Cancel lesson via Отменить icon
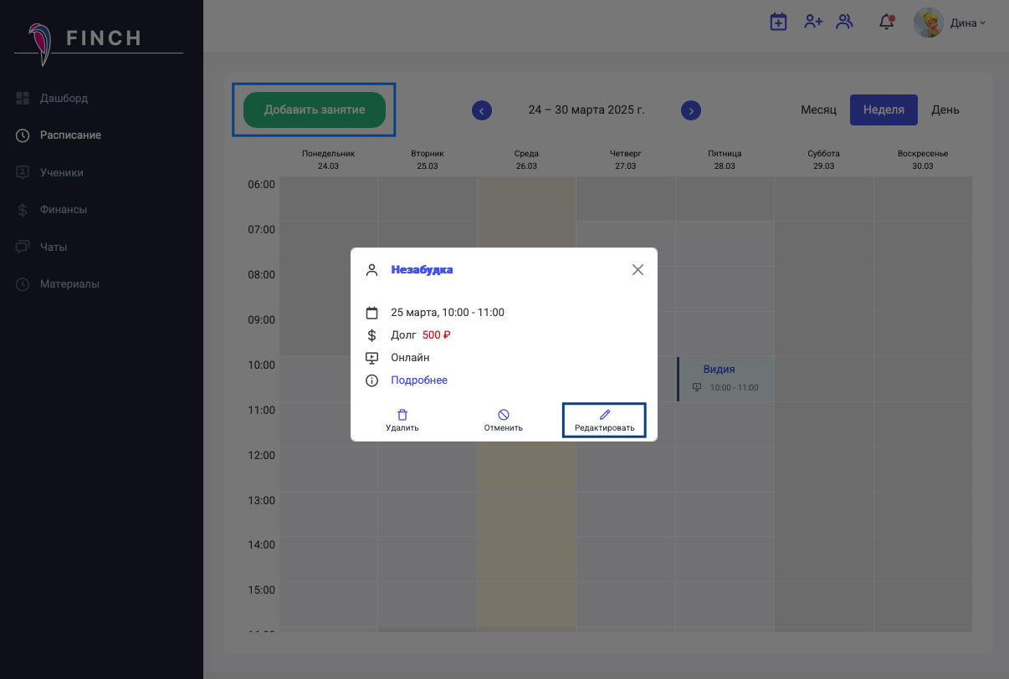 click(504, 416)
